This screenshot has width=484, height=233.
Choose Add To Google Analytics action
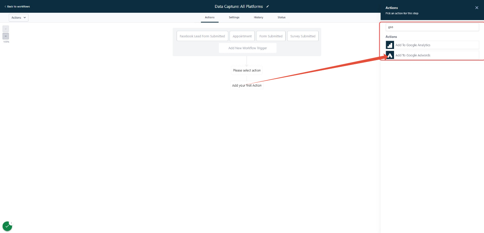(432, 45)
